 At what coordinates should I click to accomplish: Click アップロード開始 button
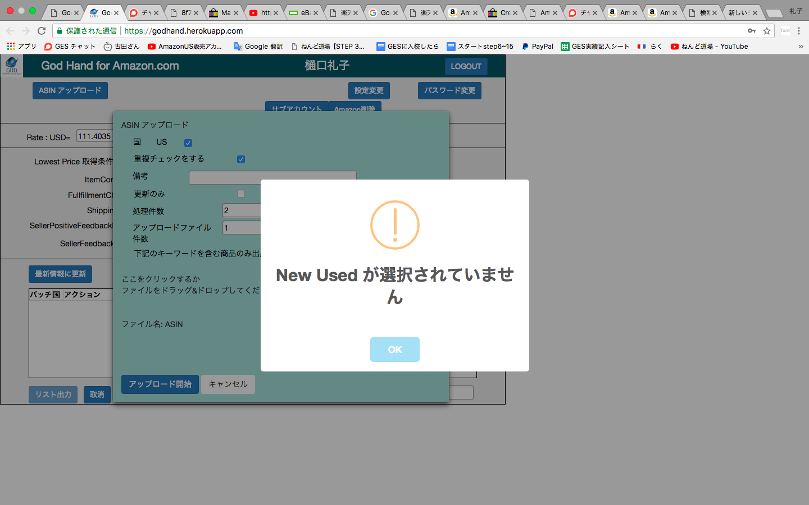click(160, 384)
